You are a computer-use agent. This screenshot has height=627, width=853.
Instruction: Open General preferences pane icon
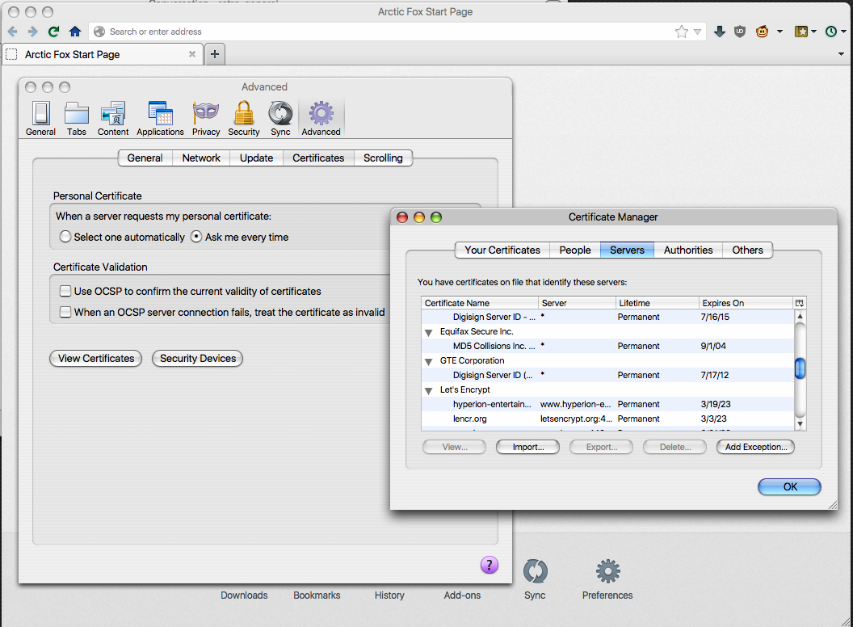41,118
